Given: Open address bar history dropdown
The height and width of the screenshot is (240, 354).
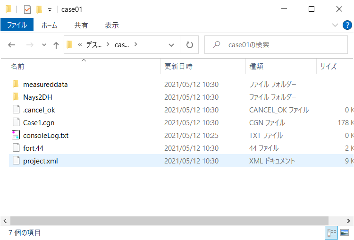Looking at the screenshot, I should pyautogui.click(x=171, y=45).
